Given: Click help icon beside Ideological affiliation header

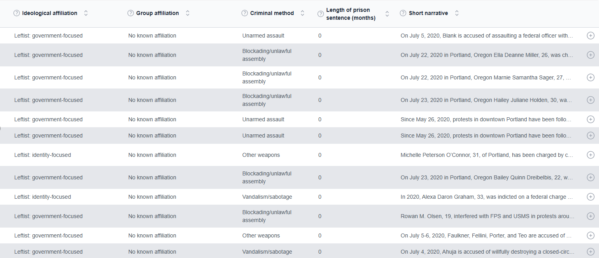Looking at the screenshot, I should tap(17, 13).
